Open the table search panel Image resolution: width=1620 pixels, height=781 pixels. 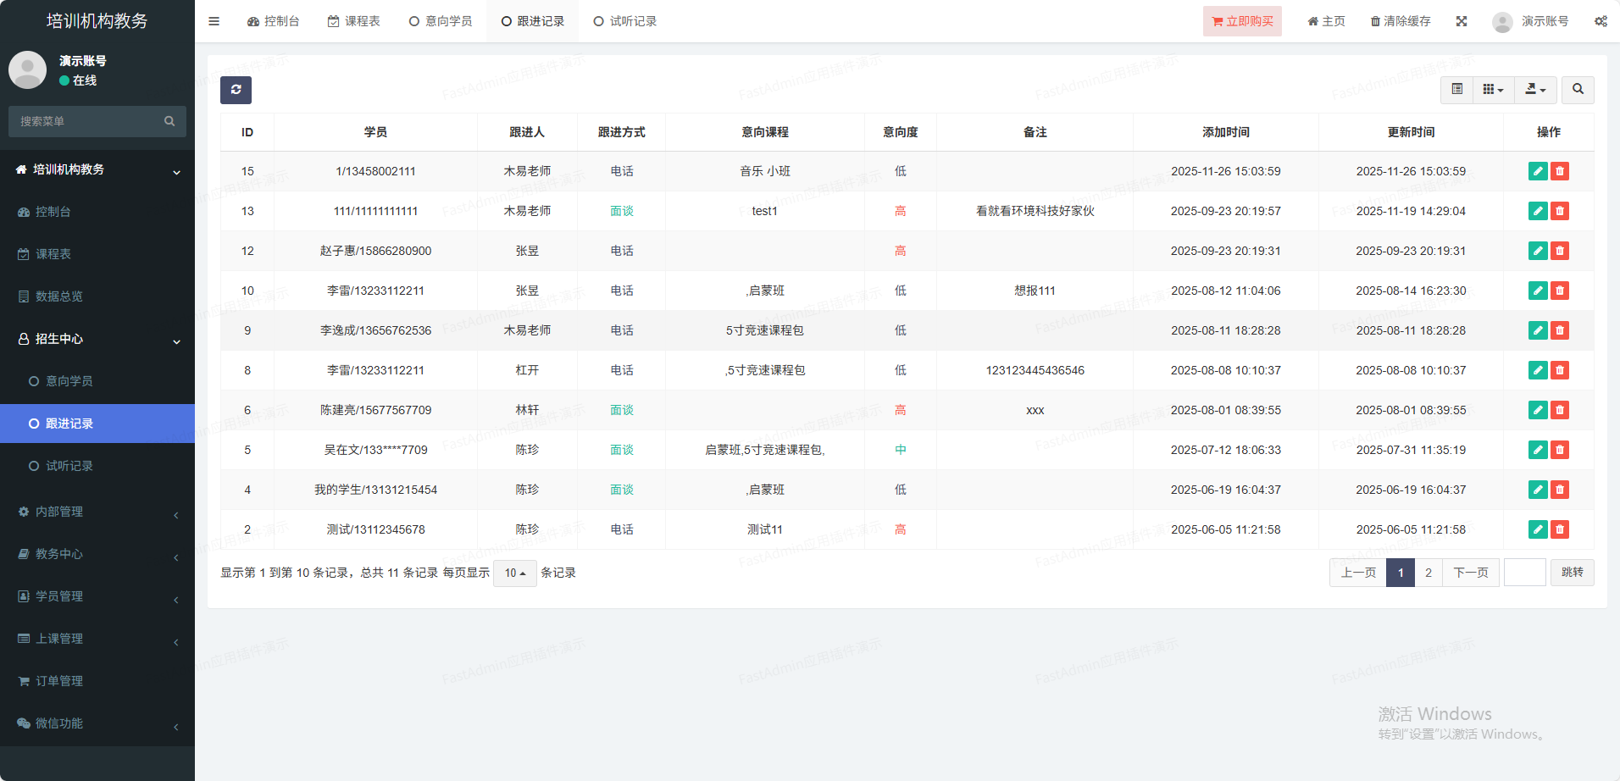(x=1577, y=90)
